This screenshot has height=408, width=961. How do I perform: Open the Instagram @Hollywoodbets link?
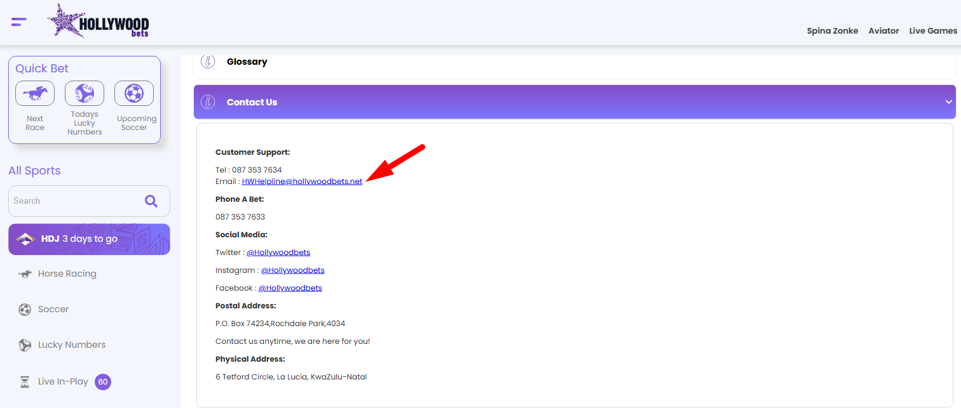click(292, 270)
